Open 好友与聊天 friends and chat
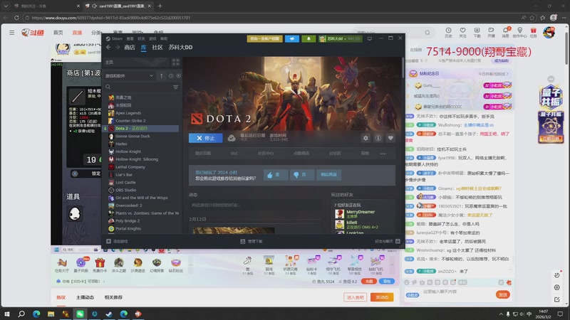This screenshot has width=570, height=320. 388,241
